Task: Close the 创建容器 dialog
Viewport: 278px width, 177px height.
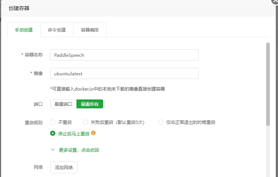Action: pyautogui.click(x=275, y=2)
